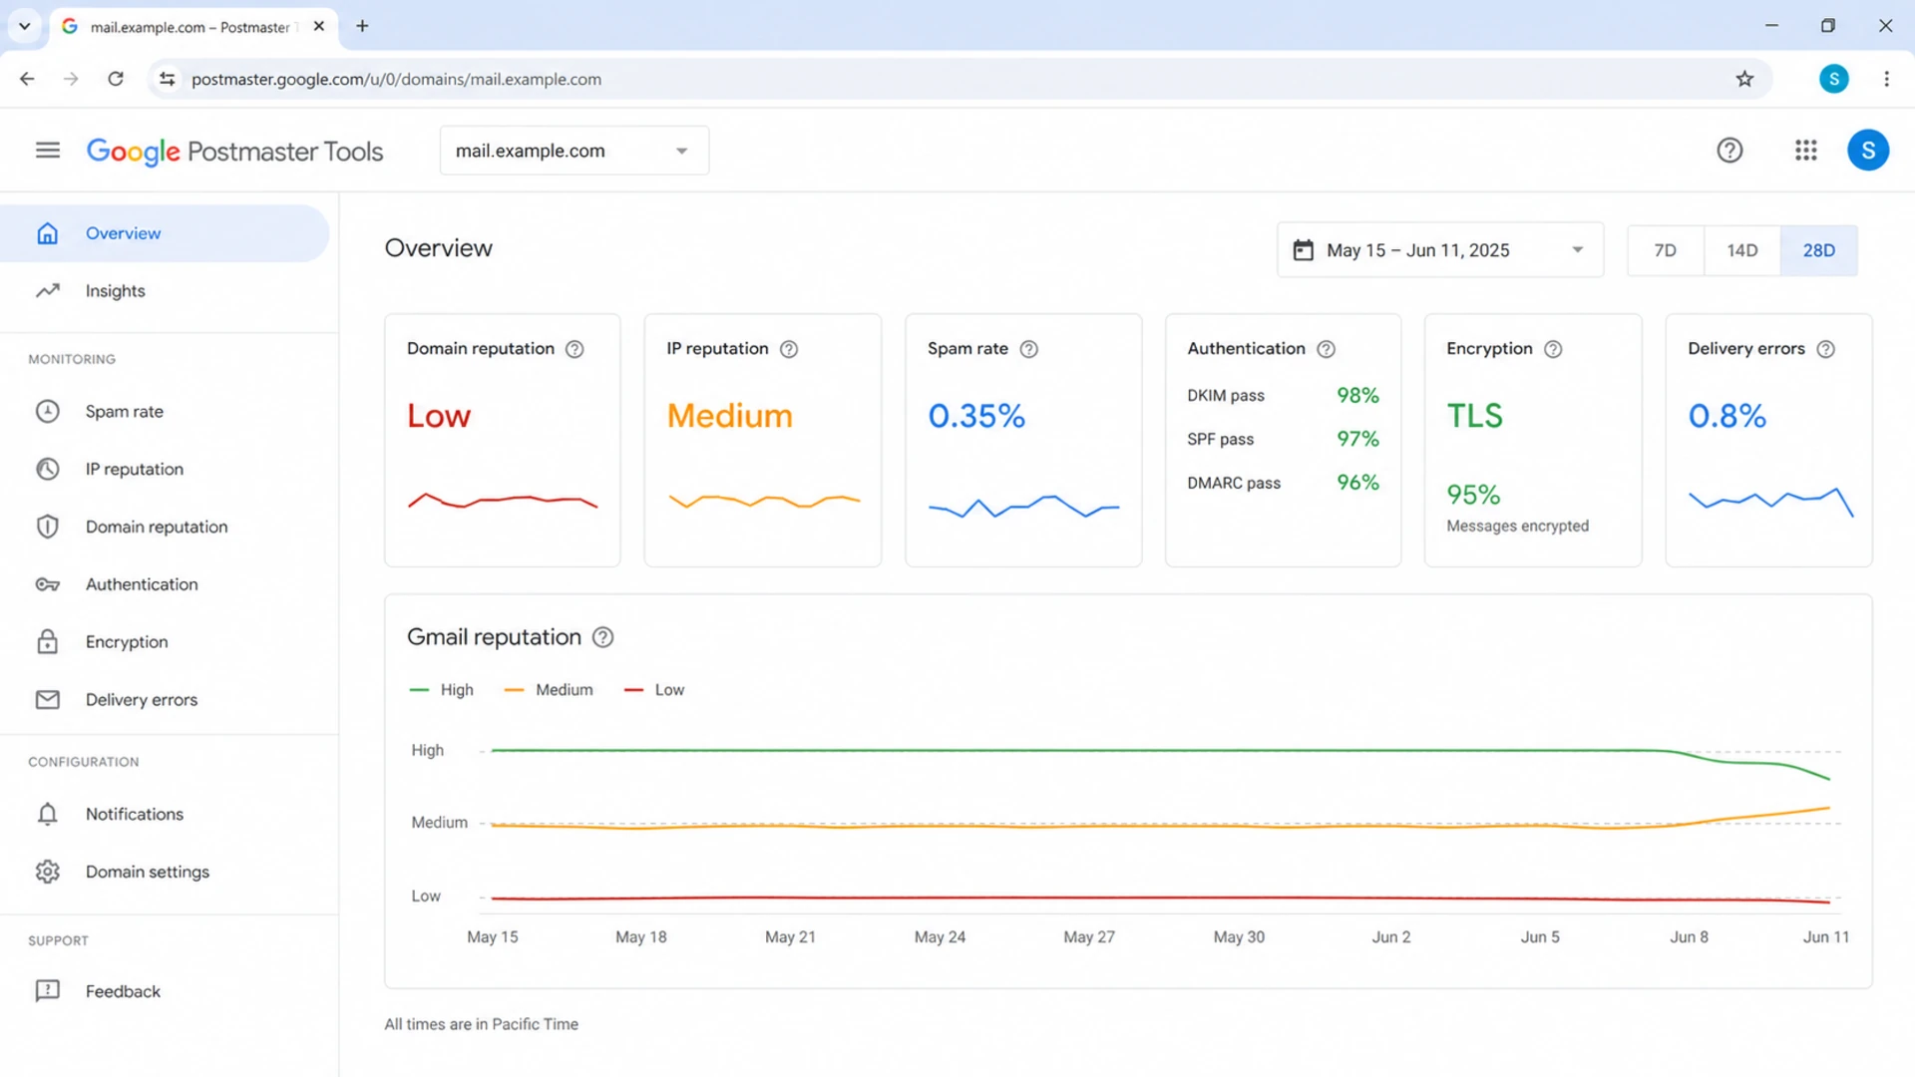The height and width of the screenshot is (1077, 1915).
Task: Toggle the High series in legend
Action: (x=442, y=690)
